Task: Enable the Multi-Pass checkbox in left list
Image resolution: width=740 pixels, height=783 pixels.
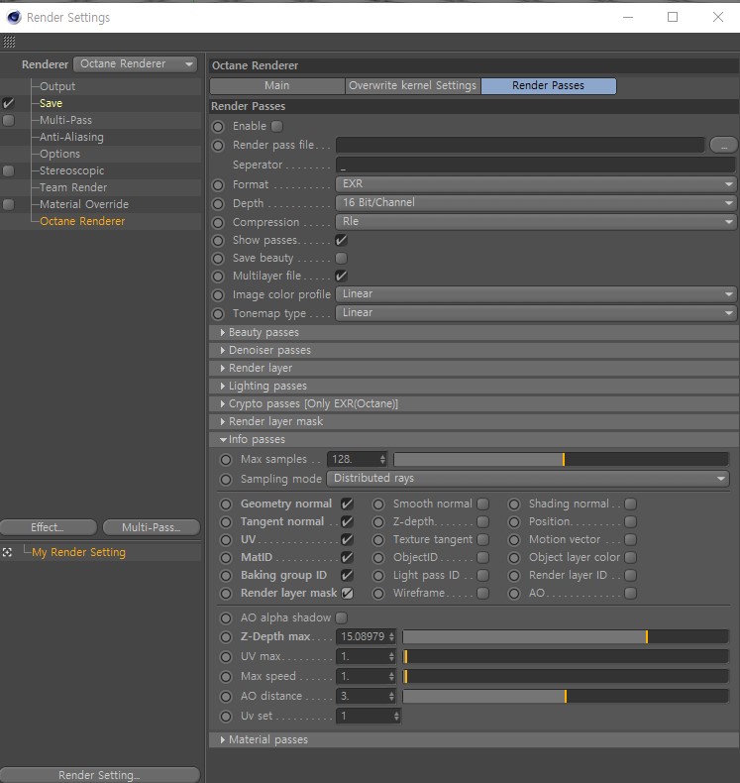Action: (x=9, y=120)
